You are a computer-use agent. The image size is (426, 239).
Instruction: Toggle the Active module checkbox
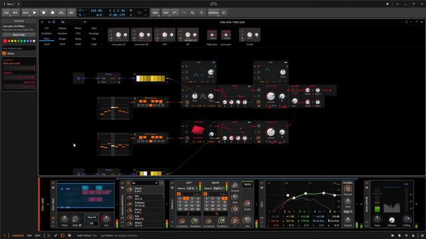(x=5, y=53)
